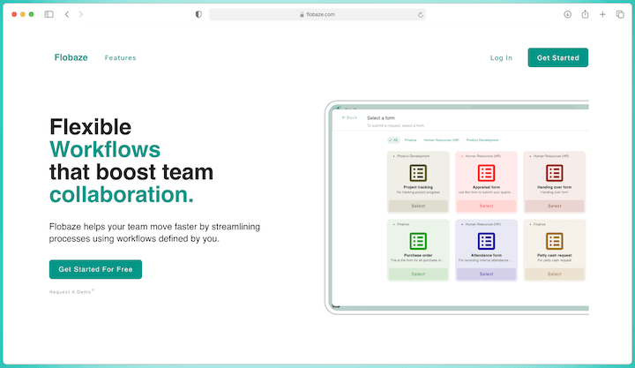Open the downloads icon in Safari
Viewport: 635px width, 368px height.
click(x=567, y=14)
